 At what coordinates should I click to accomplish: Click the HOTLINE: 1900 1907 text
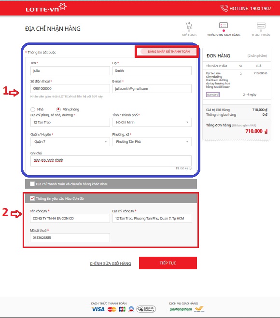pos(250,8)
